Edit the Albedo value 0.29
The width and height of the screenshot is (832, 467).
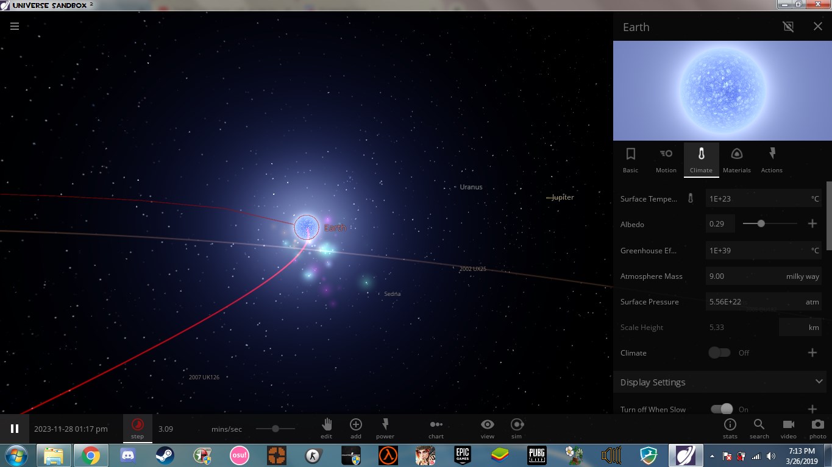point(720,224)
